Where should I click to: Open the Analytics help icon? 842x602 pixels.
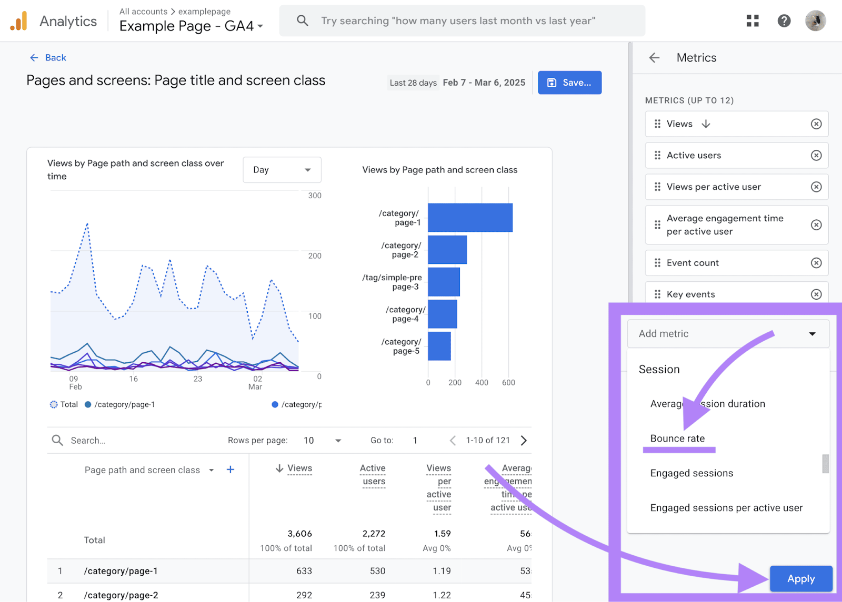[x=784, y=21]
